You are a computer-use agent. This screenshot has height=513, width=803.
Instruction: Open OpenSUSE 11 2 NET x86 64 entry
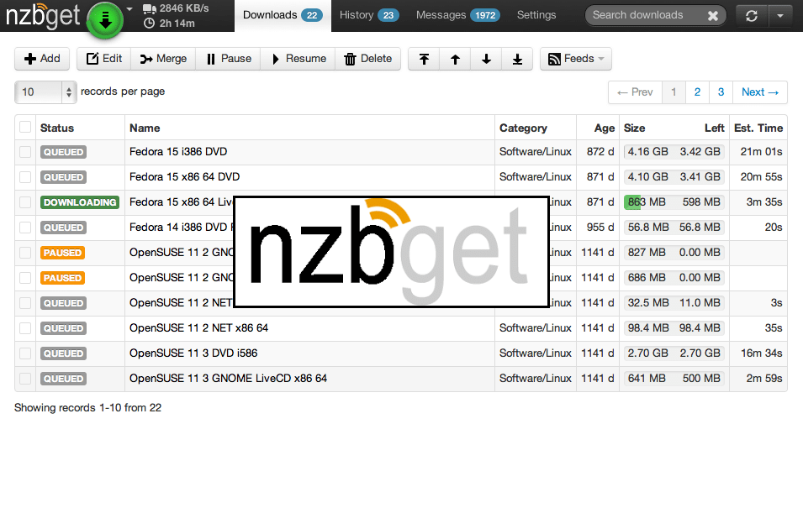point(198,328)
